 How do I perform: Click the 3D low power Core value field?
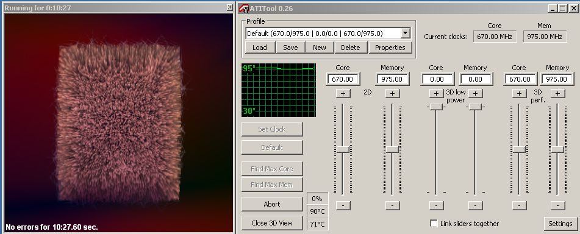(437, 79)
